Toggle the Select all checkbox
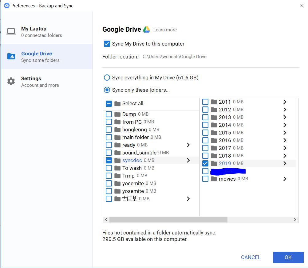The height and width of the screenshot is (268, 308). [109, 104]
